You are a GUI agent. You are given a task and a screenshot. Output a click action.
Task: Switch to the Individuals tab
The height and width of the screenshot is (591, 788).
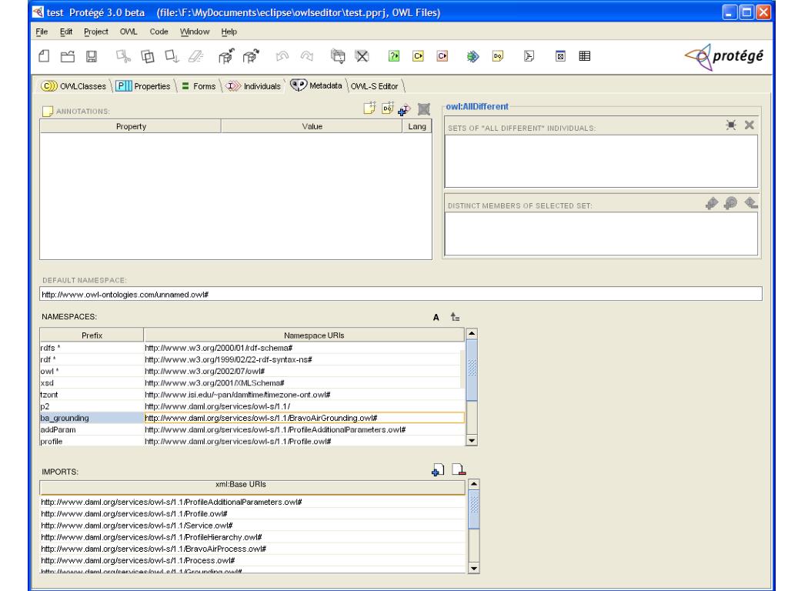(x=252, y=86)
